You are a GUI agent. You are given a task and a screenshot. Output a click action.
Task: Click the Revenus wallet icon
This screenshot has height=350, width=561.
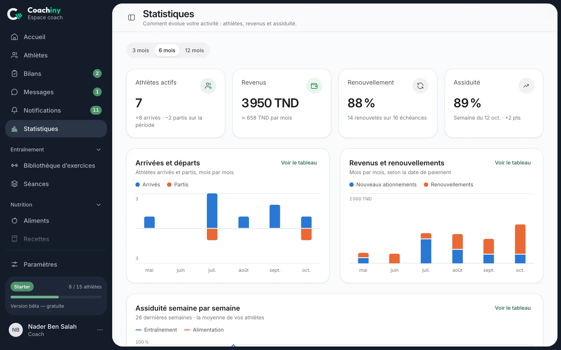(314, 86)
